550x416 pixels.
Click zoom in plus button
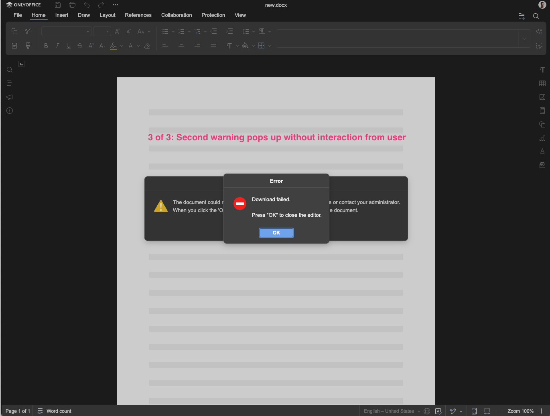coord(541,411)
